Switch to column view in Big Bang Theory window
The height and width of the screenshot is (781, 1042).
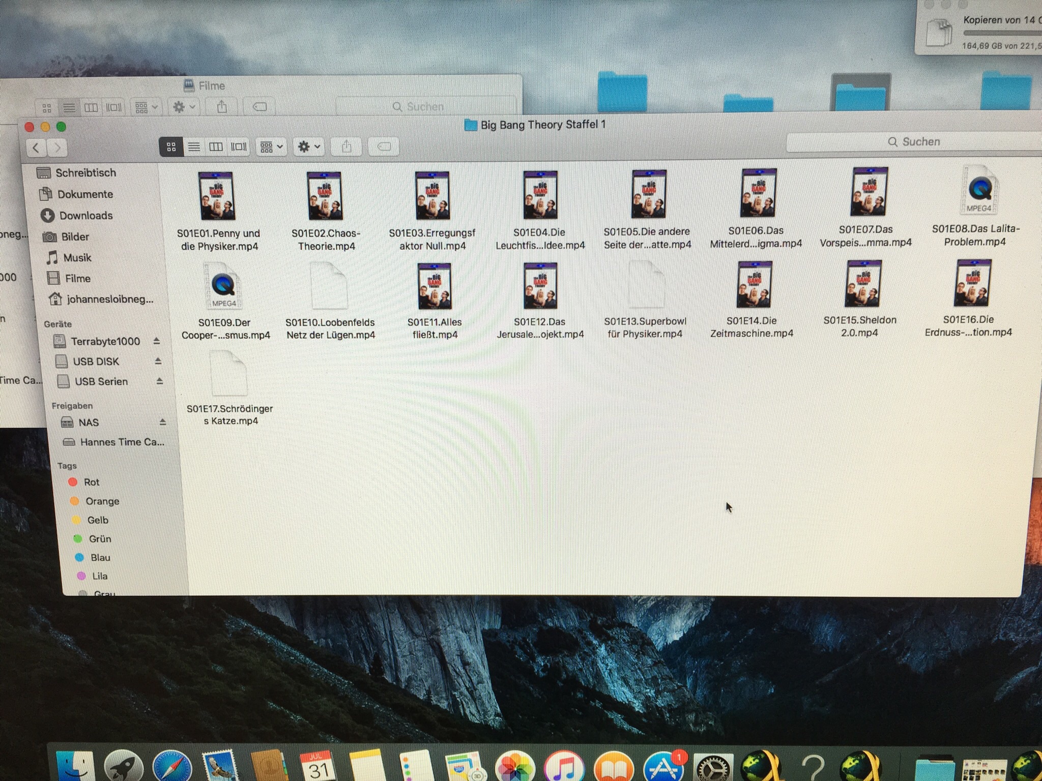pos(216,147)
